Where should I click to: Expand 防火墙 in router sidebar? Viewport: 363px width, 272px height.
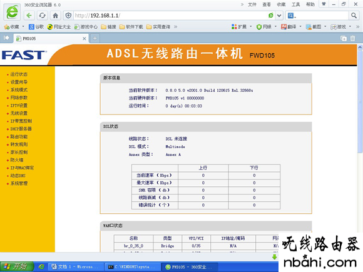[x=17, y=160]
